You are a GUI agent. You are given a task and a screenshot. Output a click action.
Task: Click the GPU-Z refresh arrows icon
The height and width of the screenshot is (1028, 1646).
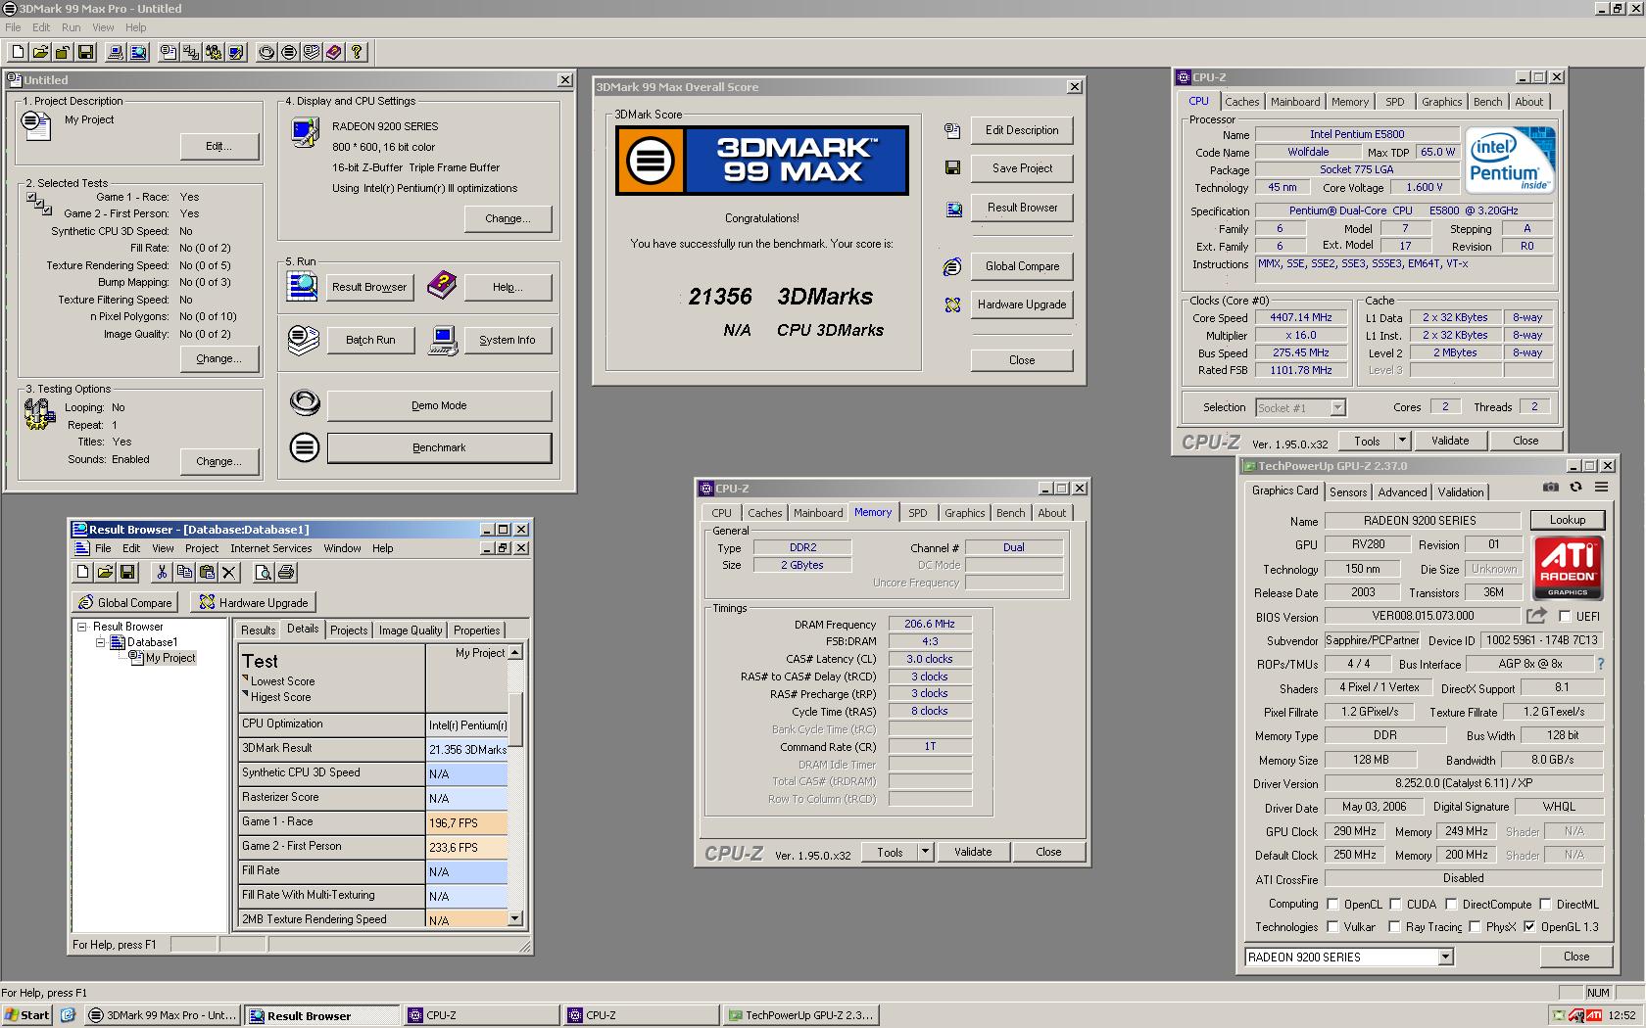1575,487
